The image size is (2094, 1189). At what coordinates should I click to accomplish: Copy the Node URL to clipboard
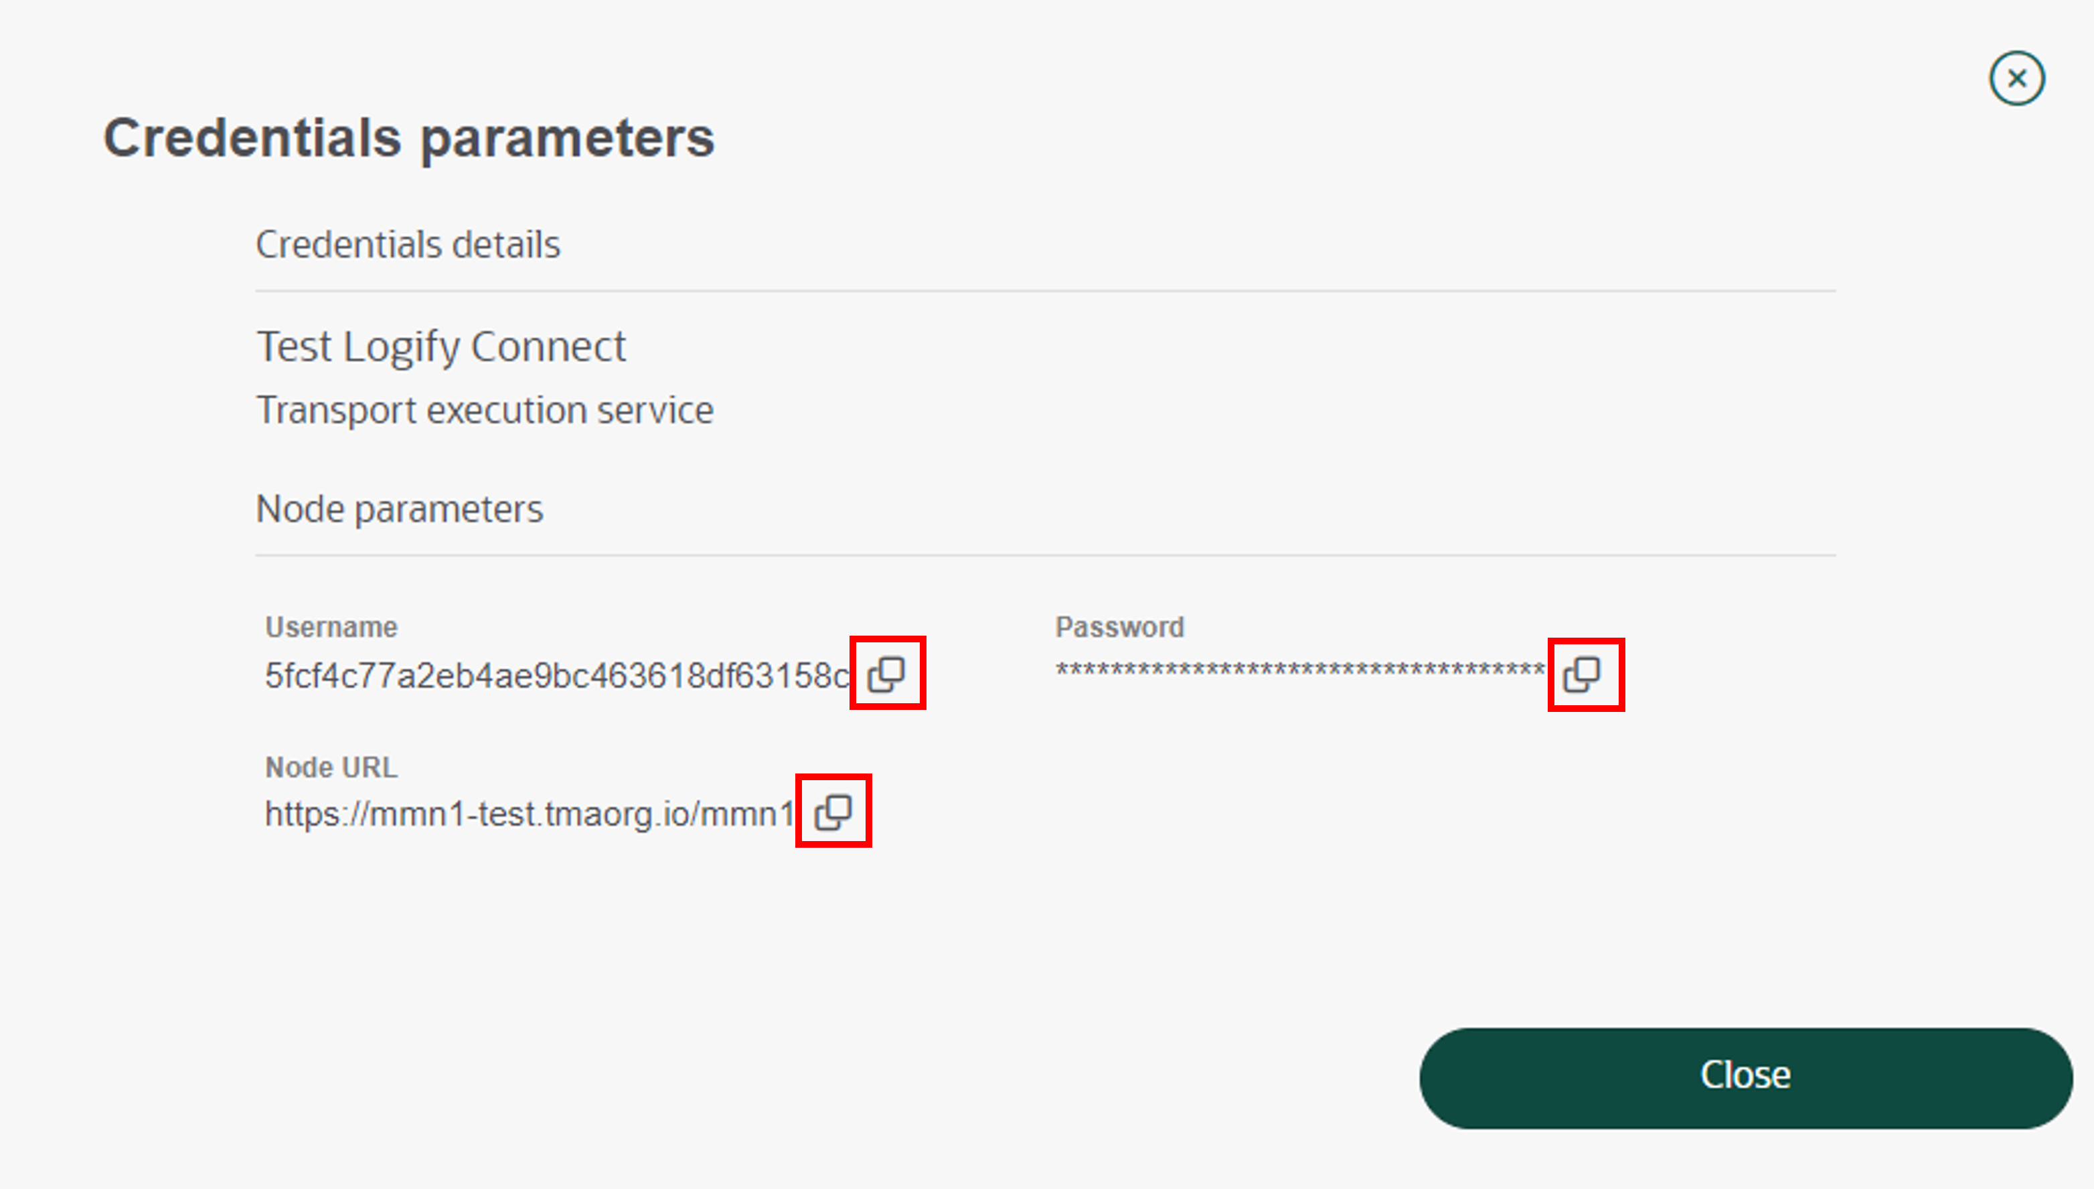point(833,812)
